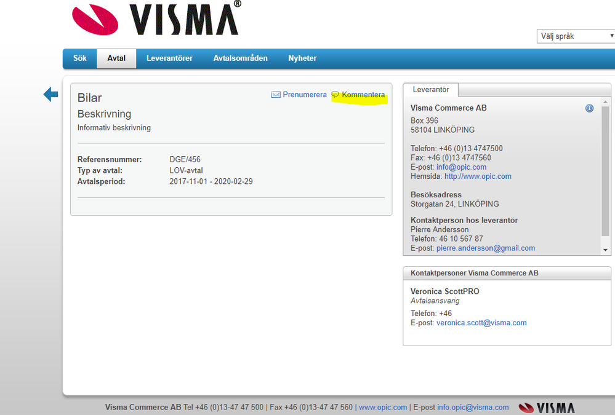Click the contact name Veronica ScottPRO
The image size is (615, 415).
click(x=444, y=291)
